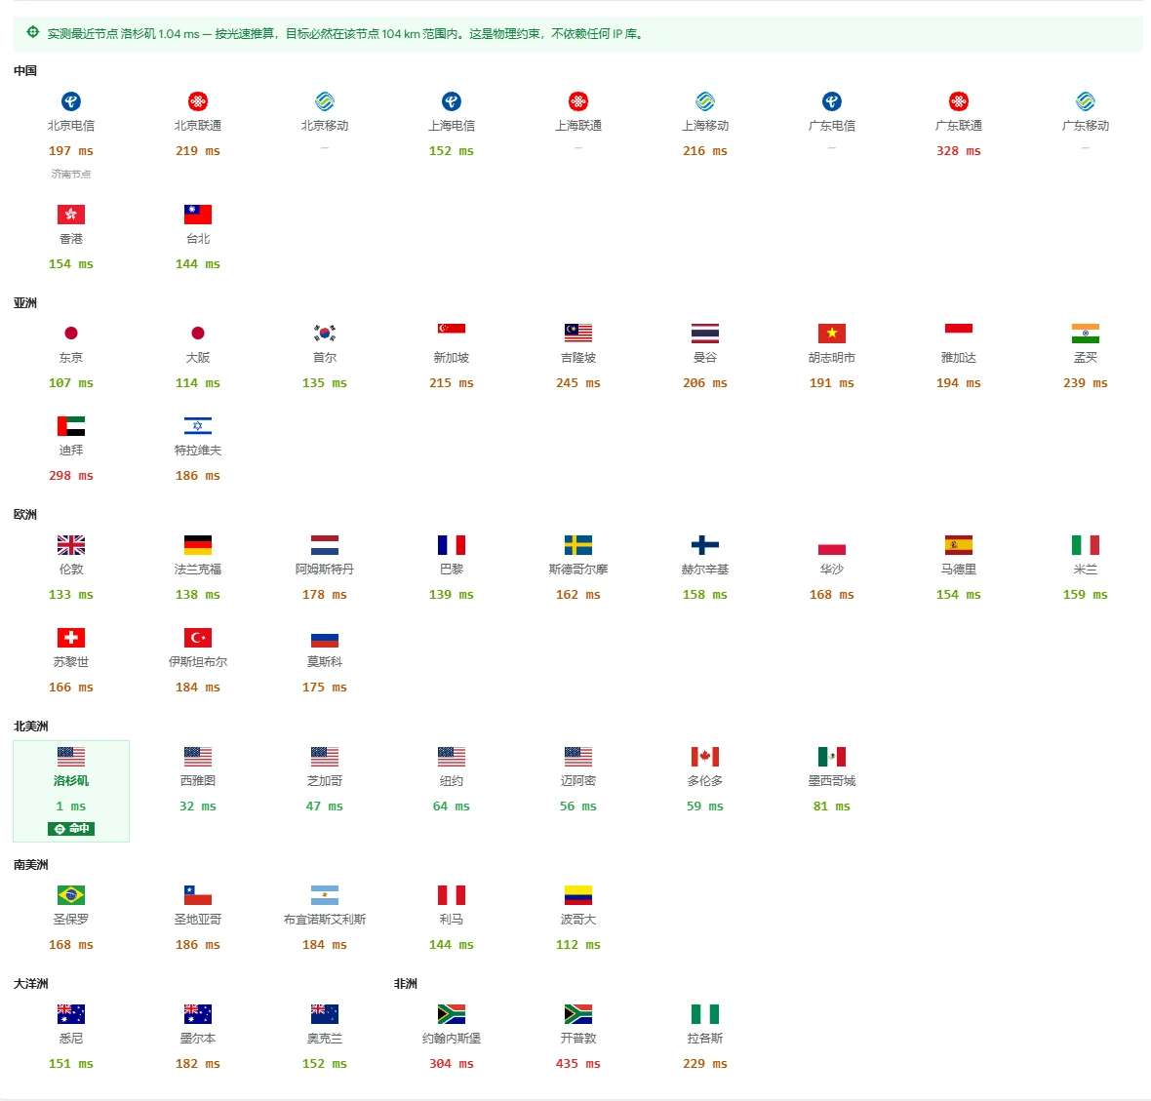Click the India flag above 孟买
Viewport: 1151px width, 1101px height.
coord(1086,334)
